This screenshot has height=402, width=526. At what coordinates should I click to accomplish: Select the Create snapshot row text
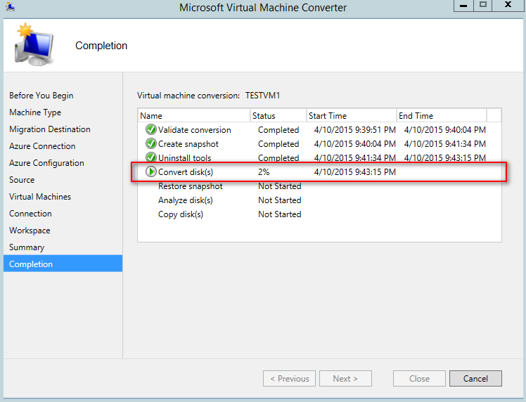(x=188, y=144)
